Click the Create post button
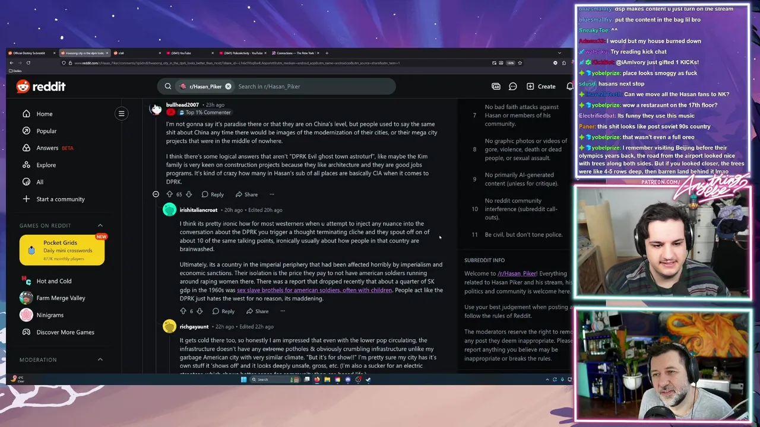 pyautogui.click(x=541, y=87)
